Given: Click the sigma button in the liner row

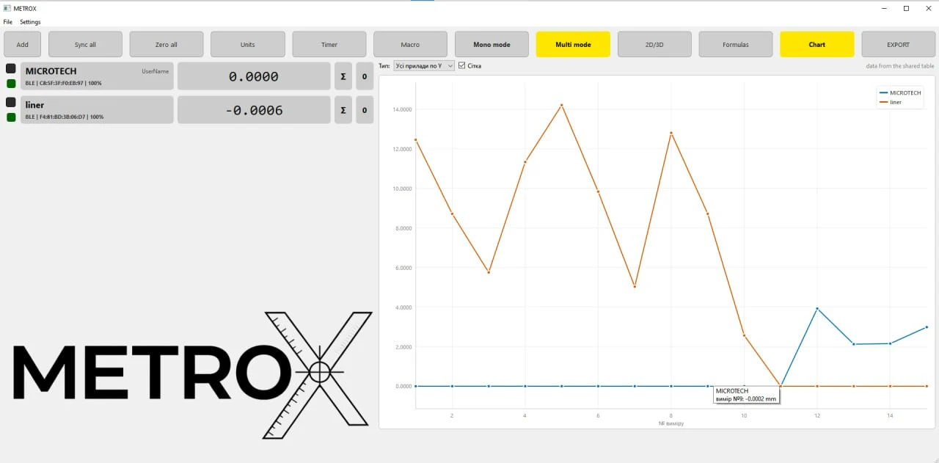Looking at the screenshot, I should click(x=343, y=110).
